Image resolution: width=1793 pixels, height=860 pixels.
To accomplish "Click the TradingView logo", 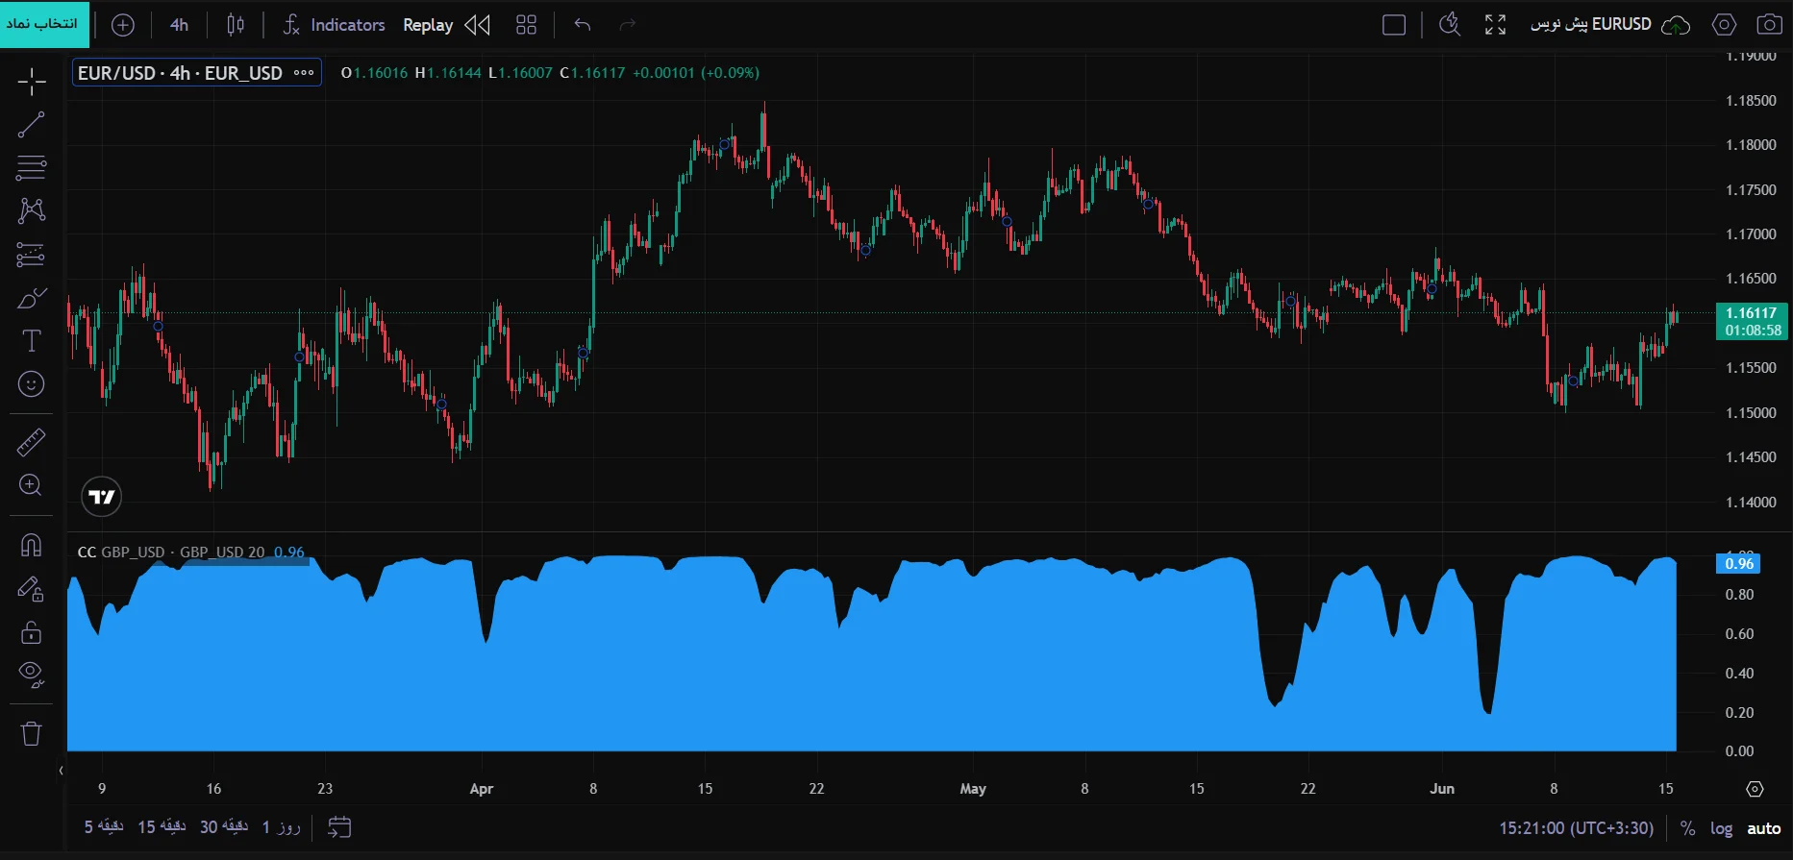I will coord(101,497).
